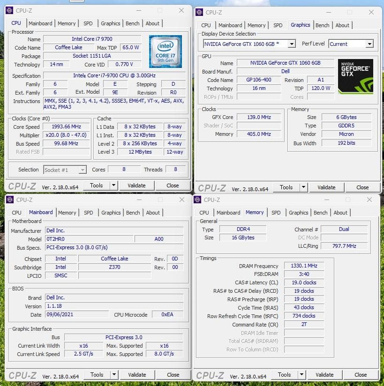The image size is (384, 386).
Task: Open the Mainboard tab in the CPU window
Action: (40, 23)
